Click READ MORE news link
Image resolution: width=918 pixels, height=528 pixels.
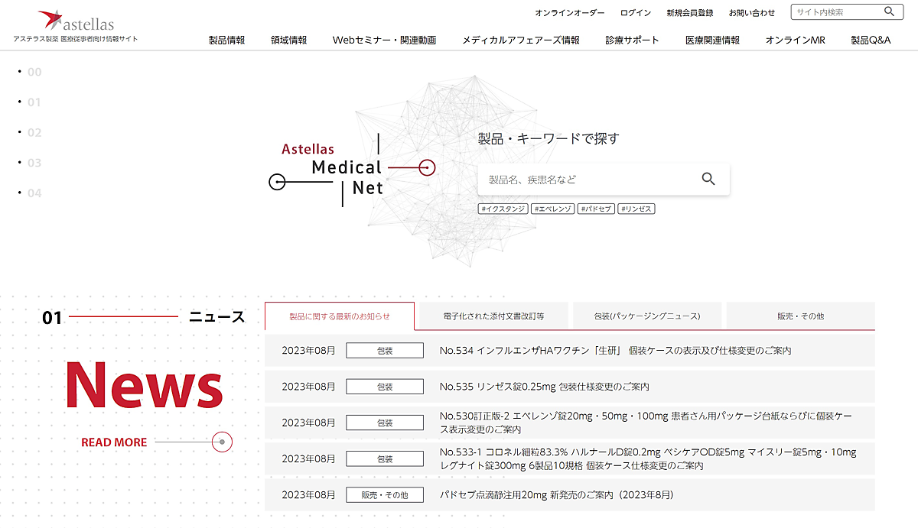coord(114,442)
